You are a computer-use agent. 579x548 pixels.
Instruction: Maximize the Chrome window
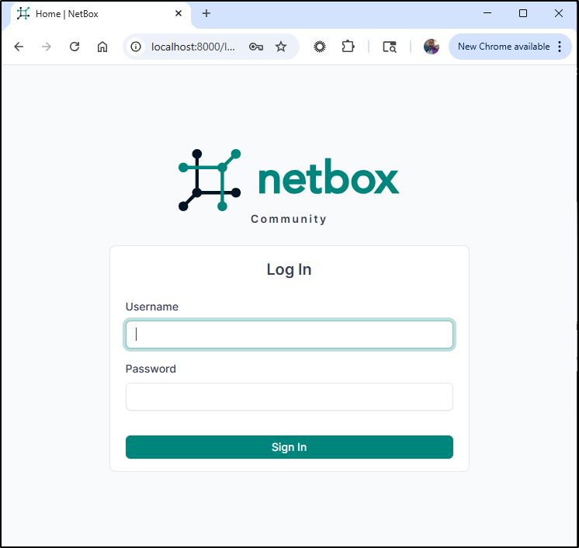[523, 13]
